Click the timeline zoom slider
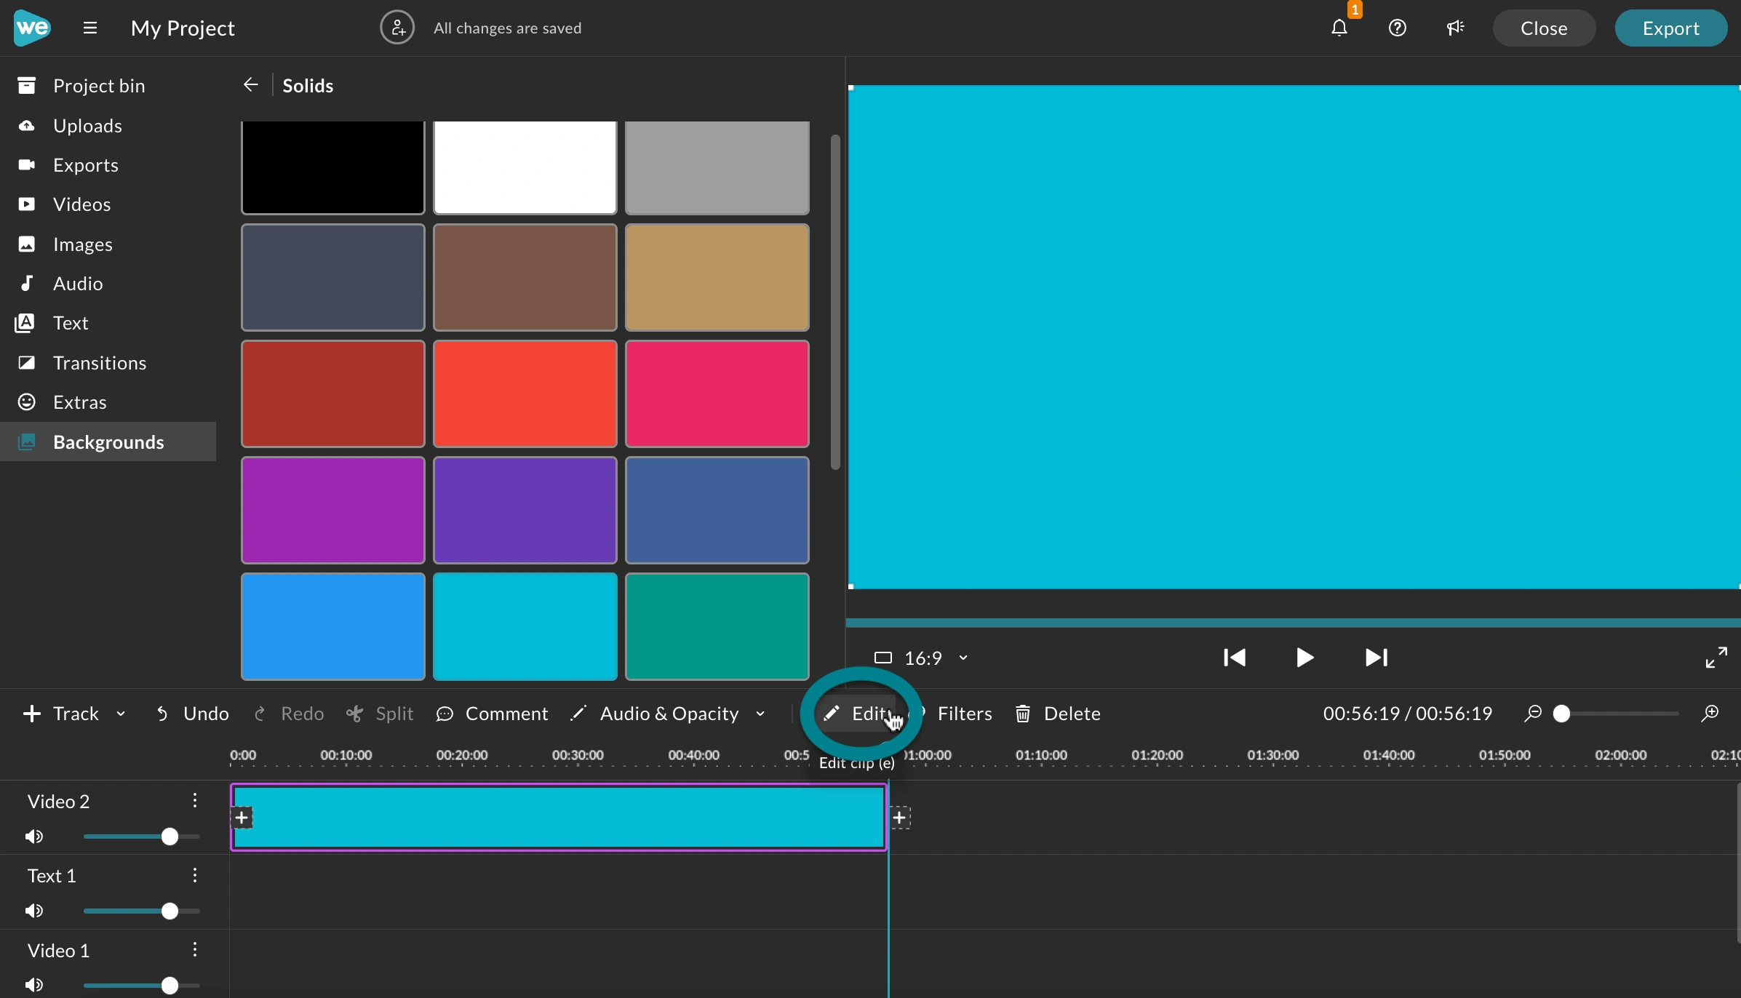The image size is (1741, 998). [x=1615, y=713]
